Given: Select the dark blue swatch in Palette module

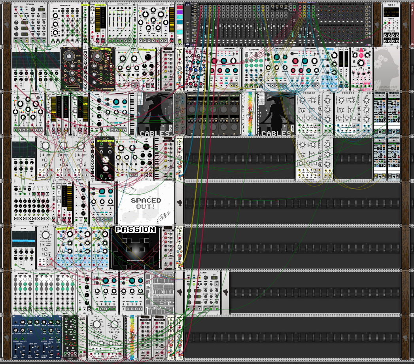Looking at the screenshot, I should tap(180, 22).
